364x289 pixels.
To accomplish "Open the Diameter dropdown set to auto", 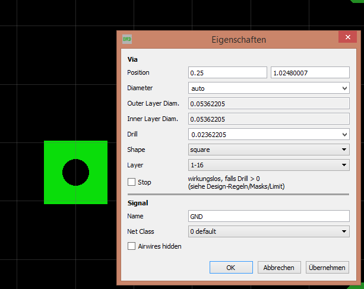I will point(269,88).
